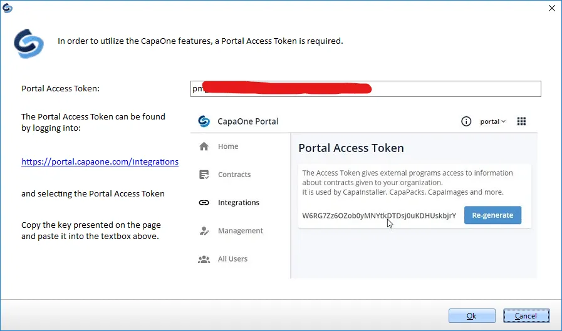Select the Management menu label
The image size is (562, 331).
(240, 231)
